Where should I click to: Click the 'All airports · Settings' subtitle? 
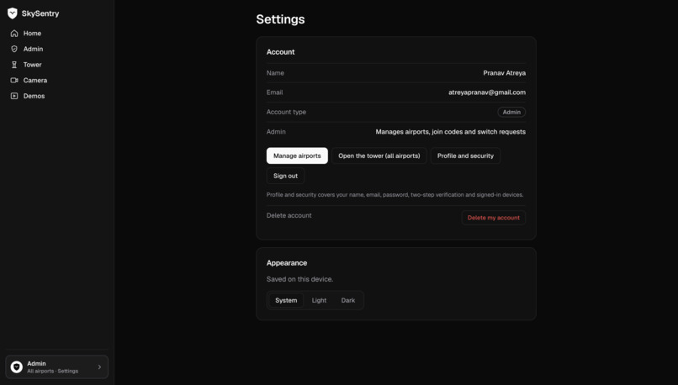click(53, 372)
